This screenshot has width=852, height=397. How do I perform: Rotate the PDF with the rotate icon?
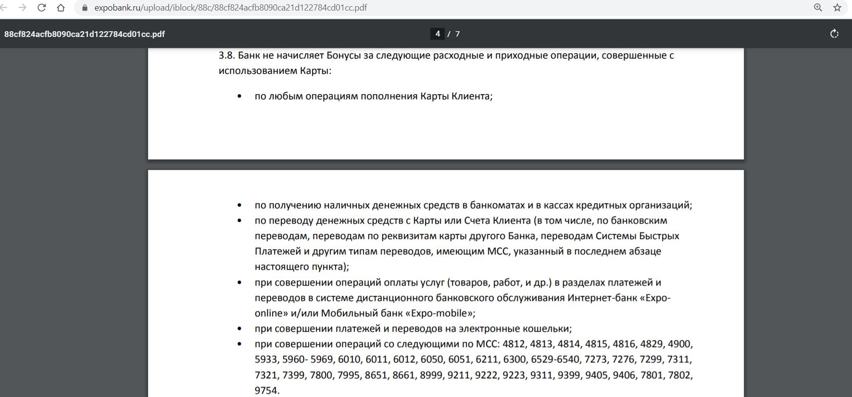point(835,34)
